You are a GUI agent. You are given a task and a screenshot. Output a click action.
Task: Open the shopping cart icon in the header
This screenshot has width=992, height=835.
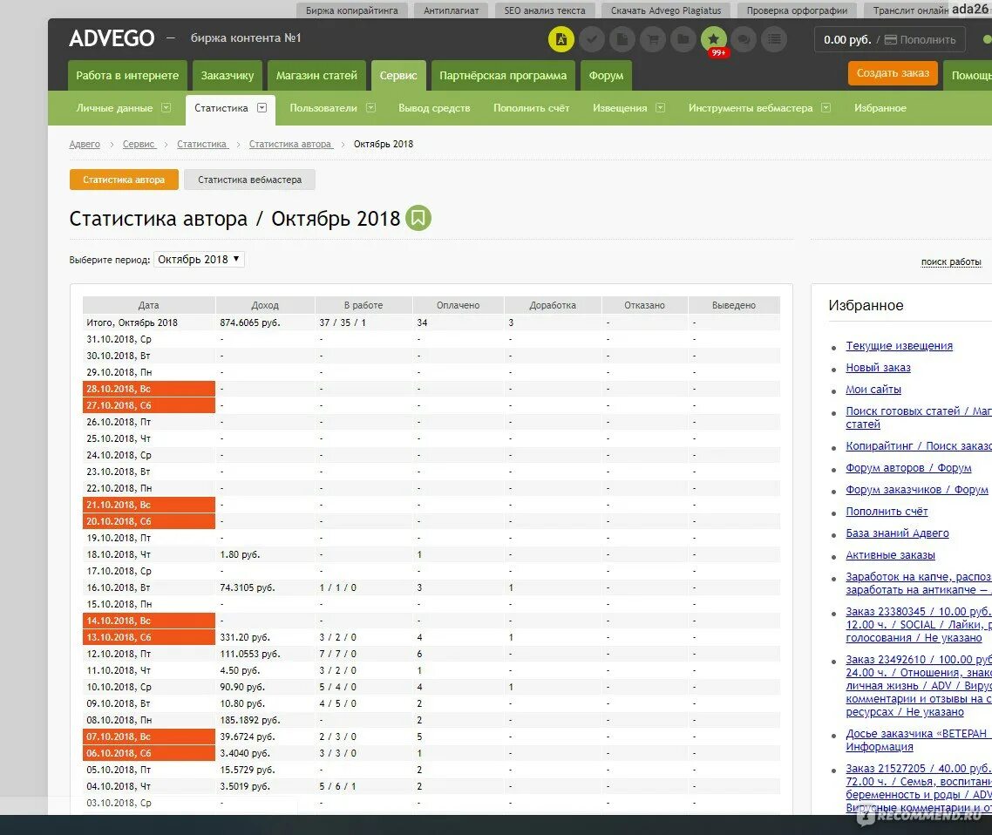652,39
